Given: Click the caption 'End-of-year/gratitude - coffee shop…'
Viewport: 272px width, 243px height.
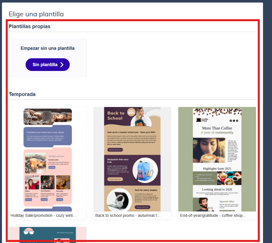Looking at the screenshot, I should coord(213,216).
